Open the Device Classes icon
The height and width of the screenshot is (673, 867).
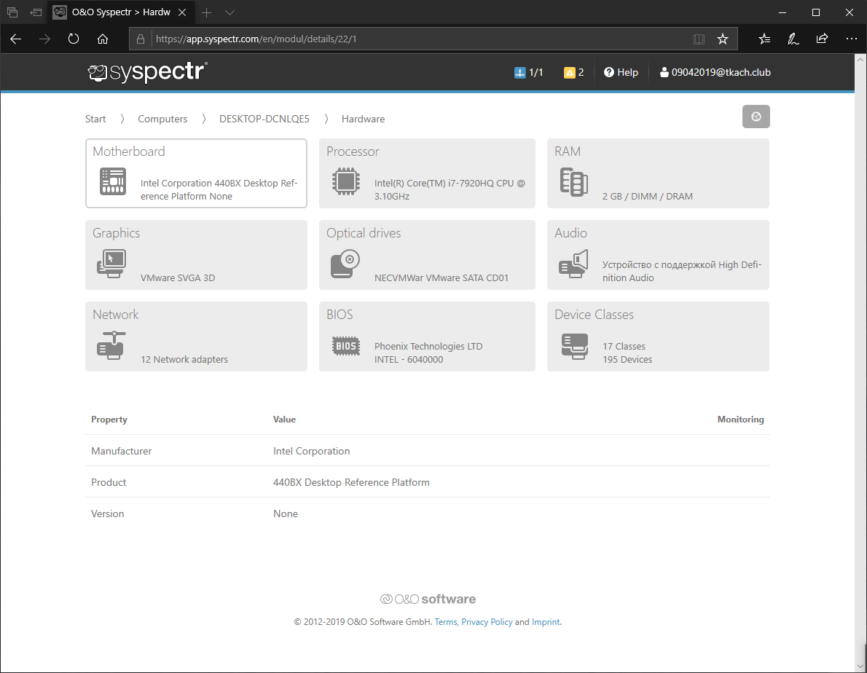pyautogui.click(x=575, y=347)
